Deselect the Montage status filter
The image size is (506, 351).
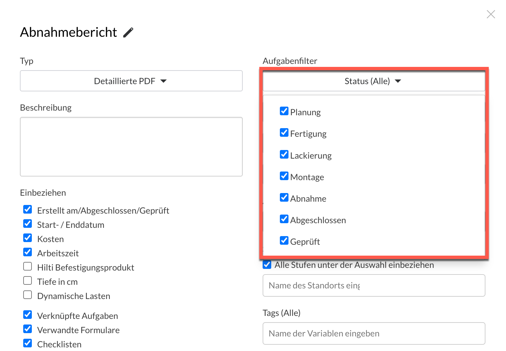(x=284, y=176)
